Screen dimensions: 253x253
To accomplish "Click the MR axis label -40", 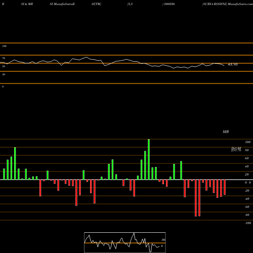I will 247,199.
